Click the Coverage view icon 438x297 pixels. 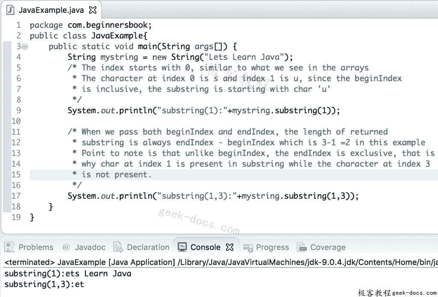tap(302, 247)
